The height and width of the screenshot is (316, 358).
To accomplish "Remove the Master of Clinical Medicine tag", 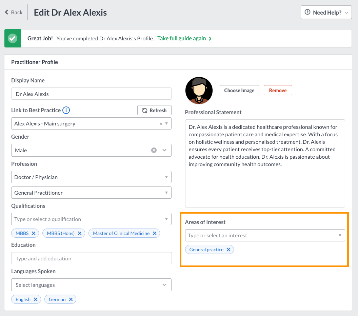I will [154, 233].
